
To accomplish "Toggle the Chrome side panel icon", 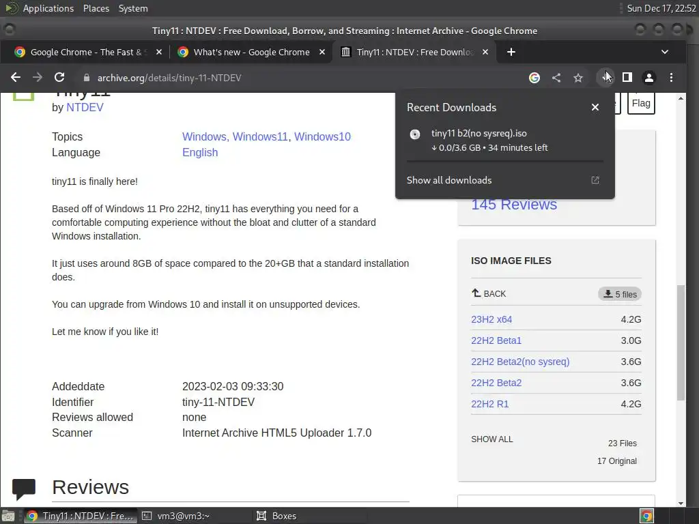I will click(627, 78).
